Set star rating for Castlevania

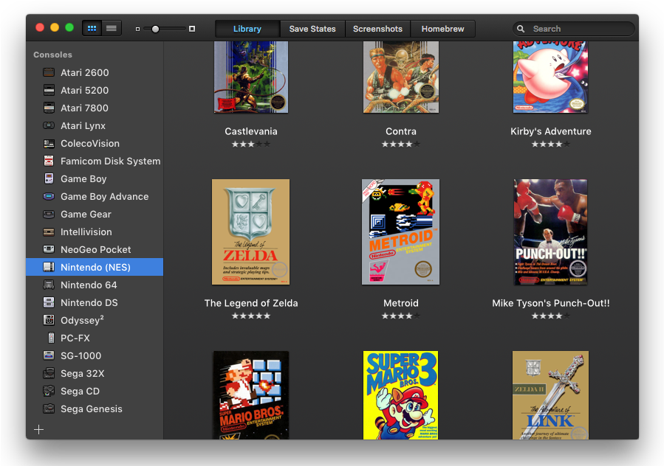tap(250, 145)
